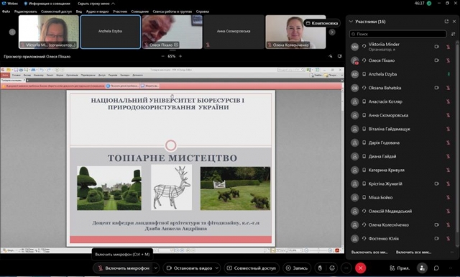The width and height of the screenshot is (460, 277).
Task: Open the reactions emoji icon
Action: tap(332, 268)
